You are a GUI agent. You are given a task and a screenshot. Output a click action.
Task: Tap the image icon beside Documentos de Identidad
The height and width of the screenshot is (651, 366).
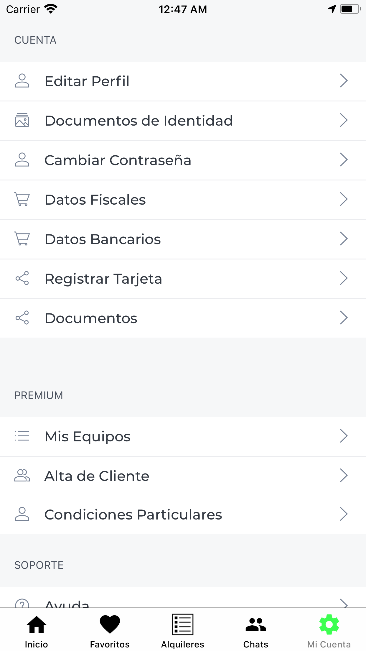click(22, 120)
